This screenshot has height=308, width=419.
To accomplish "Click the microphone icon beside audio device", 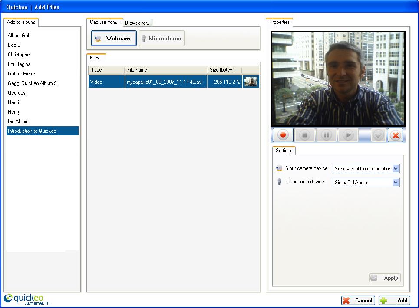I will coord(279,182).
